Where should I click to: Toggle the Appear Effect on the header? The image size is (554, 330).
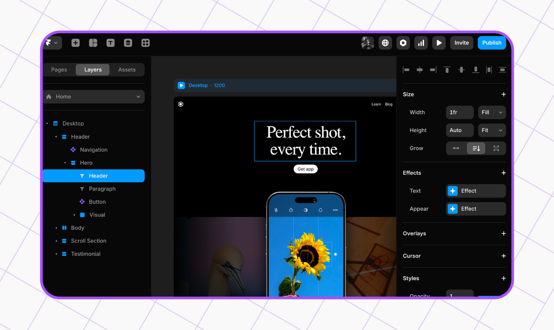[476, 209]
